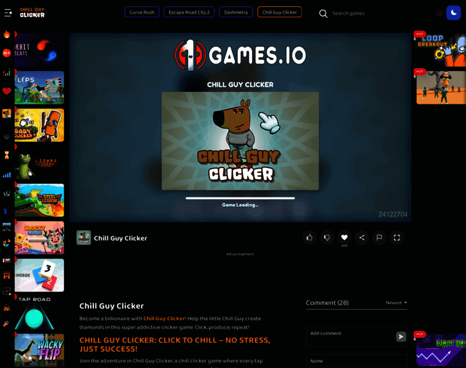Add game to favorites heart button
466x368 pixels.
click(x=344, y=237)
